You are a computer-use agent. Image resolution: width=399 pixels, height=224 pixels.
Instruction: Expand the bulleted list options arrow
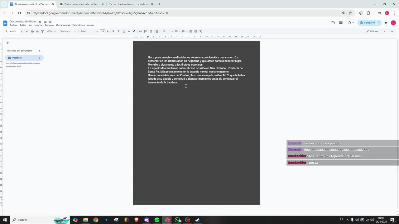180,31
